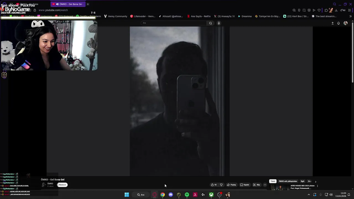Expand hidden system tray icons
This screenshot has height=199, width=354.
pos(309,195)
